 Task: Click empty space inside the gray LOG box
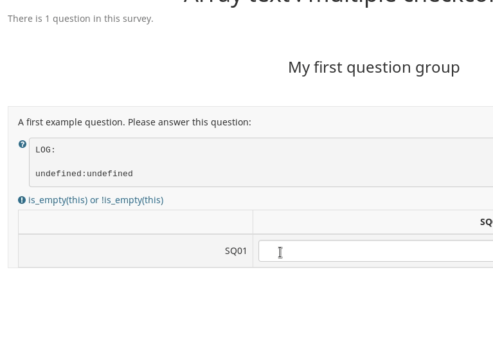[289, 161]
